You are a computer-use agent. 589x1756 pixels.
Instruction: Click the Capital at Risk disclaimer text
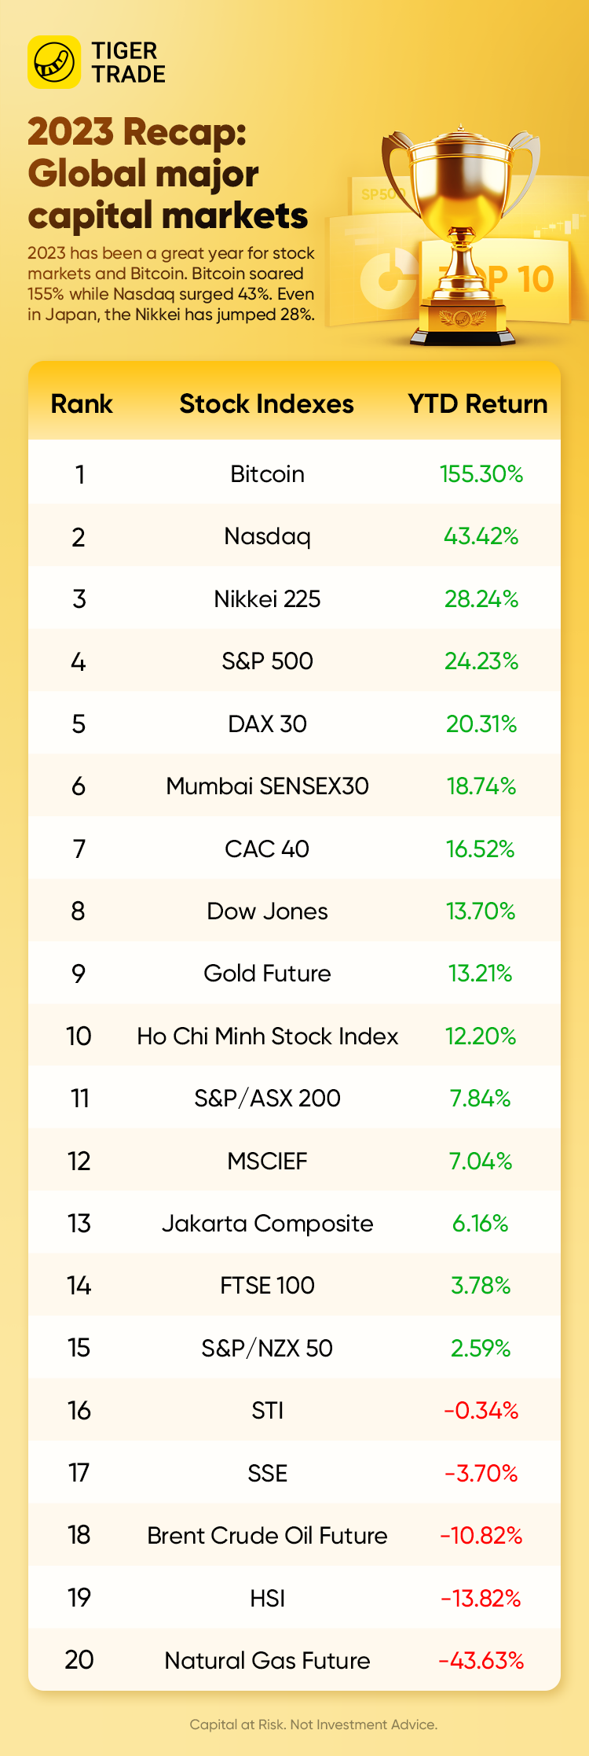[313, 1725]
